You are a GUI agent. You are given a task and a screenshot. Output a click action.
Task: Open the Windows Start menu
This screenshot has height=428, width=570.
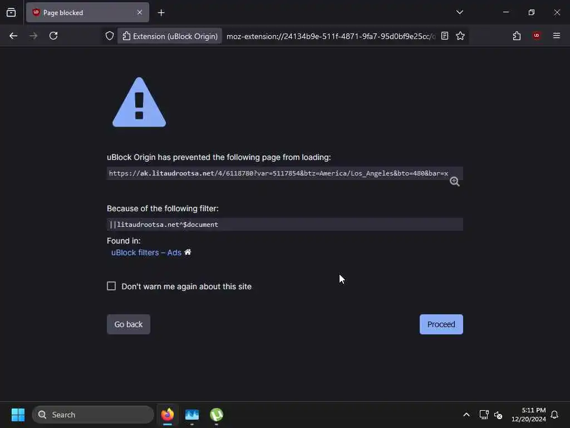click(18, 415)
